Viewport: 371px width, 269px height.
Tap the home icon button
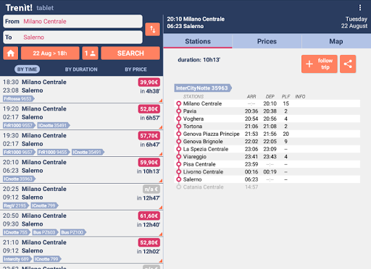click(x=11, y=54)
